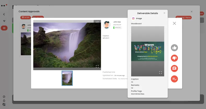Click the back arrow in sidebar
The image size is (206, 109).
point(4,14)
